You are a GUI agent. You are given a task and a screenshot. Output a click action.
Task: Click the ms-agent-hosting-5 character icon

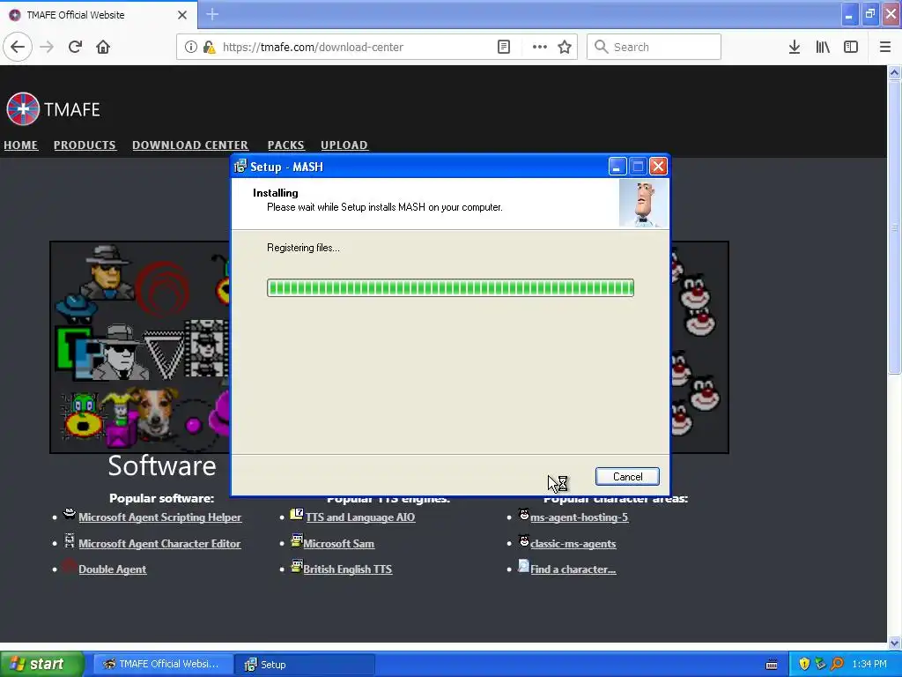pos(523,514)
